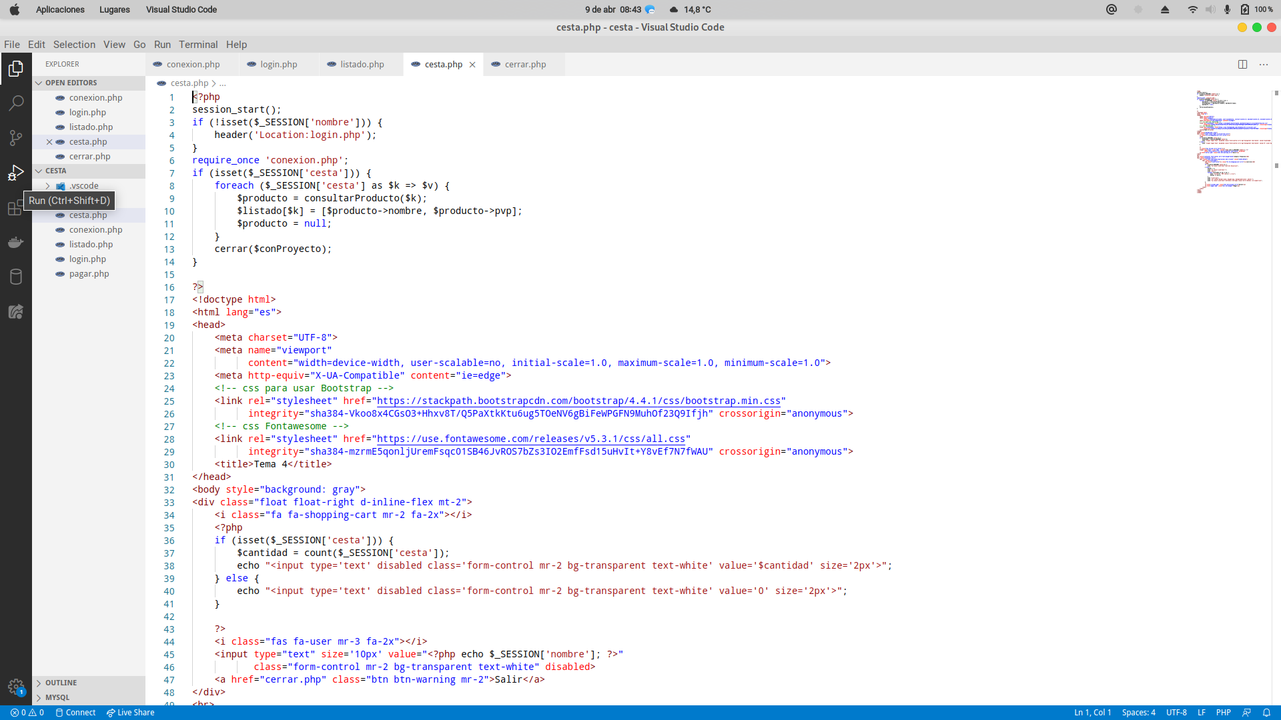Open cerrar.php from Open Editors list
The image size is (1281, 720).
(89, 157)
